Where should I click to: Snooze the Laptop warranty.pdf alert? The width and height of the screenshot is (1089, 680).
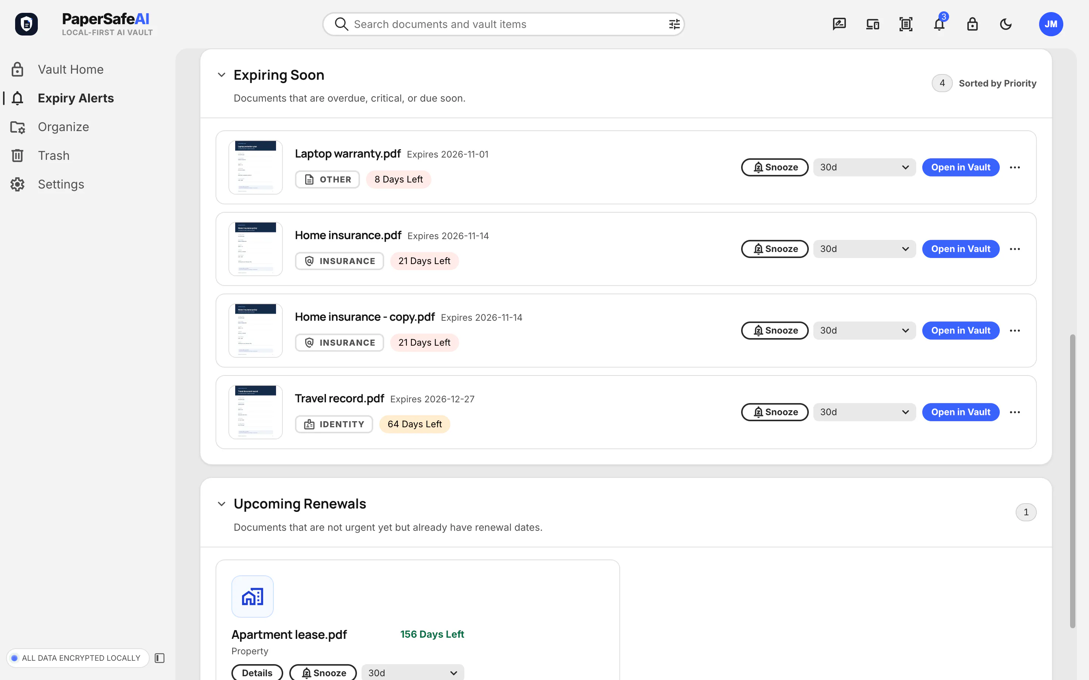coord(774,167)
